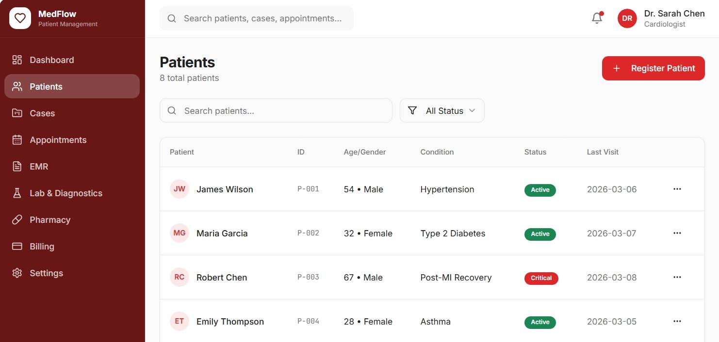Image resolution: width=719 pixels, height=342 pixels.
Task: Click James Wilson Active status badge
Action: [x=540, y=190]
